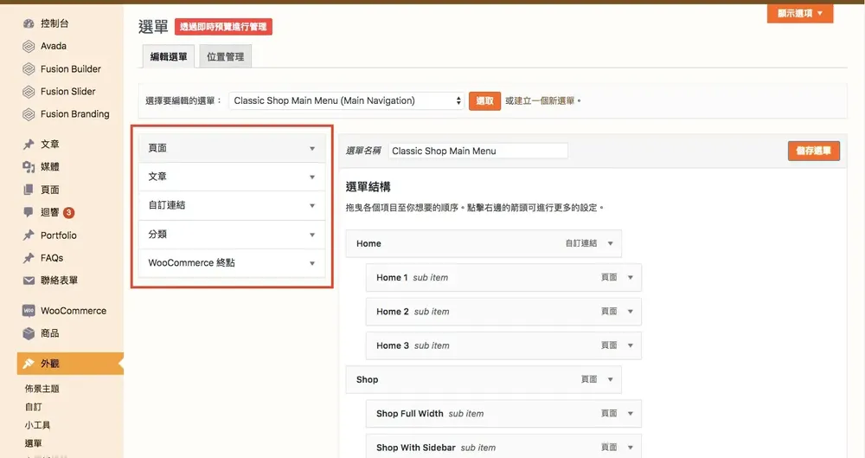Click the 選單名稱 text input field
Viewport: 865px width, 458px height.
point(477,151)
